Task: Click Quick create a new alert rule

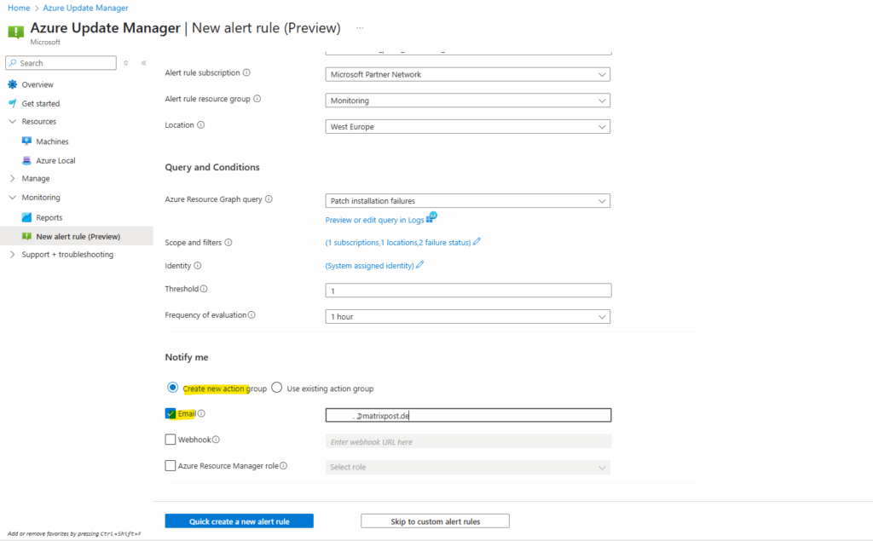Action: [239, 521]
